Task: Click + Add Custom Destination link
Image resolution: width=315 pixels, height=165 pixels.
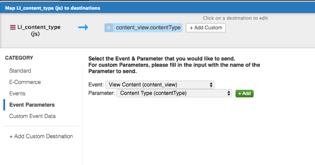Action: coord(41,136)
